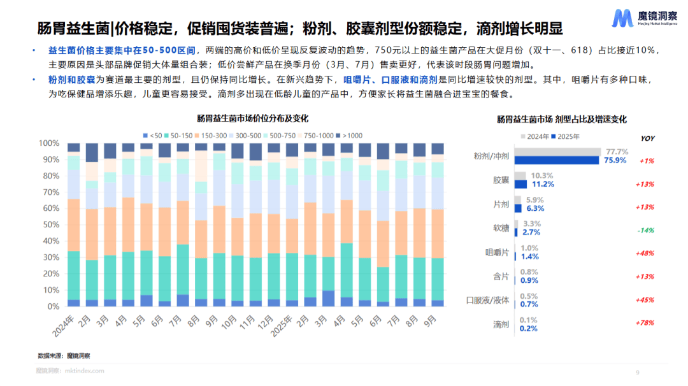Select the <50 price legend swatch
The width and height of the screenshot is (688, 386).
(145, 136)
